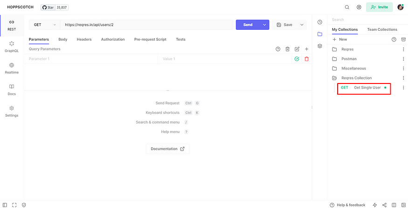Open Realtime section in sidebar
The width and height of the screenshot is (408, 208).
(12, 69)
